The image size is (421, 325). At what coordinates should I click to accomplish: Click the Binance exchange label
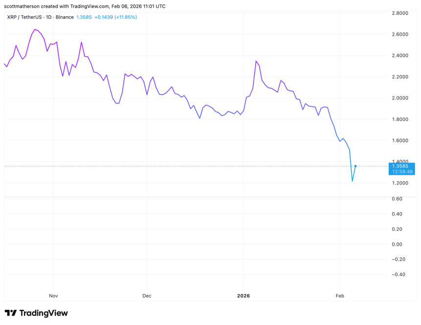65,17
